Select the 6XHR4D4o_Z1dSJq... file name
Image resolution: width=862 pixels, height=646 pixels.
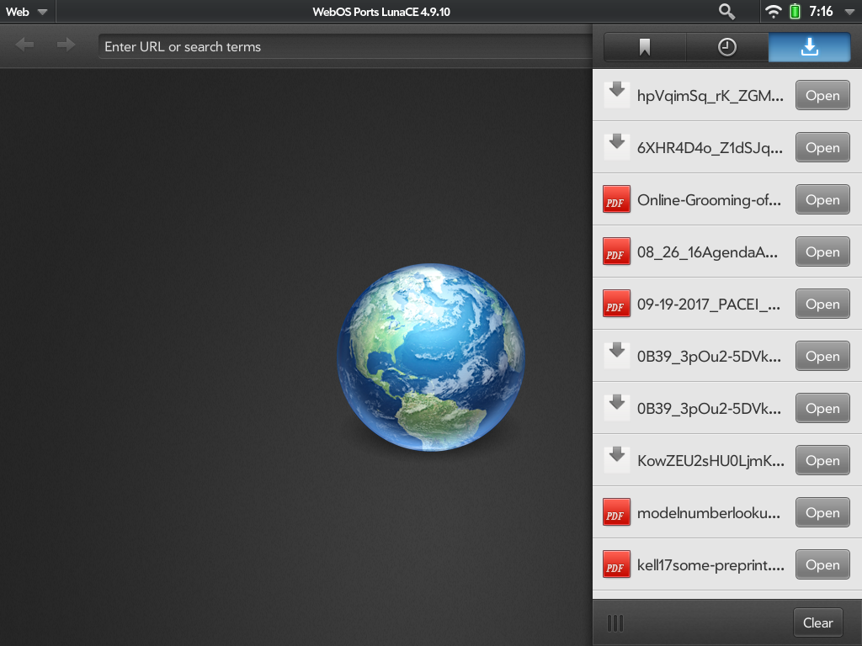[710, 148]
